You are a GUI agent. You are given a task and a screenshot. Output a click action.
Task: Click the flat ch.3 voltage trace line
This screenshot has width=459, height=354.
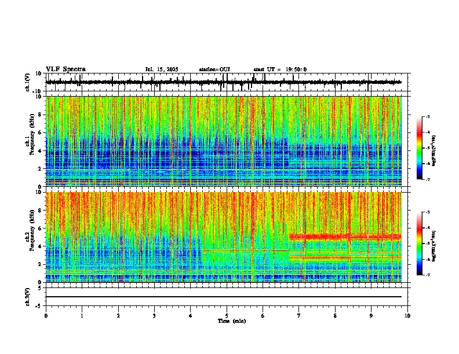coord(223,297)
